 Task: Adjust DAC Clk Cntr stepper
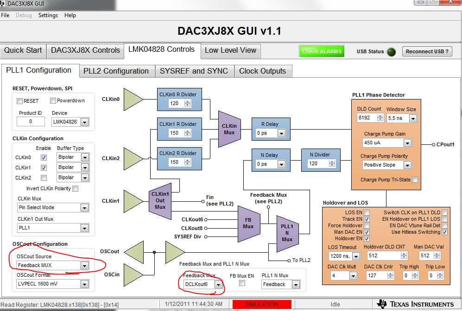390,276
